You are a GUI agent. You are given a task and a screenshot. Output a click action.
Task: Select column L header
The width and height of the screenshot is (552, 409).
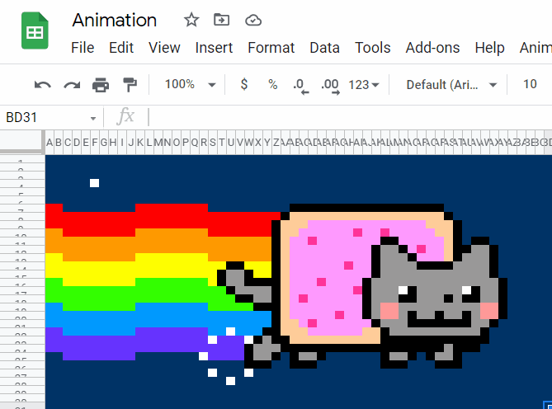[149, 143]
